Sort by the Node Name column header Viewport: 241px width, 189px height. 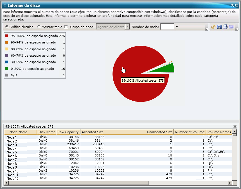19,132
